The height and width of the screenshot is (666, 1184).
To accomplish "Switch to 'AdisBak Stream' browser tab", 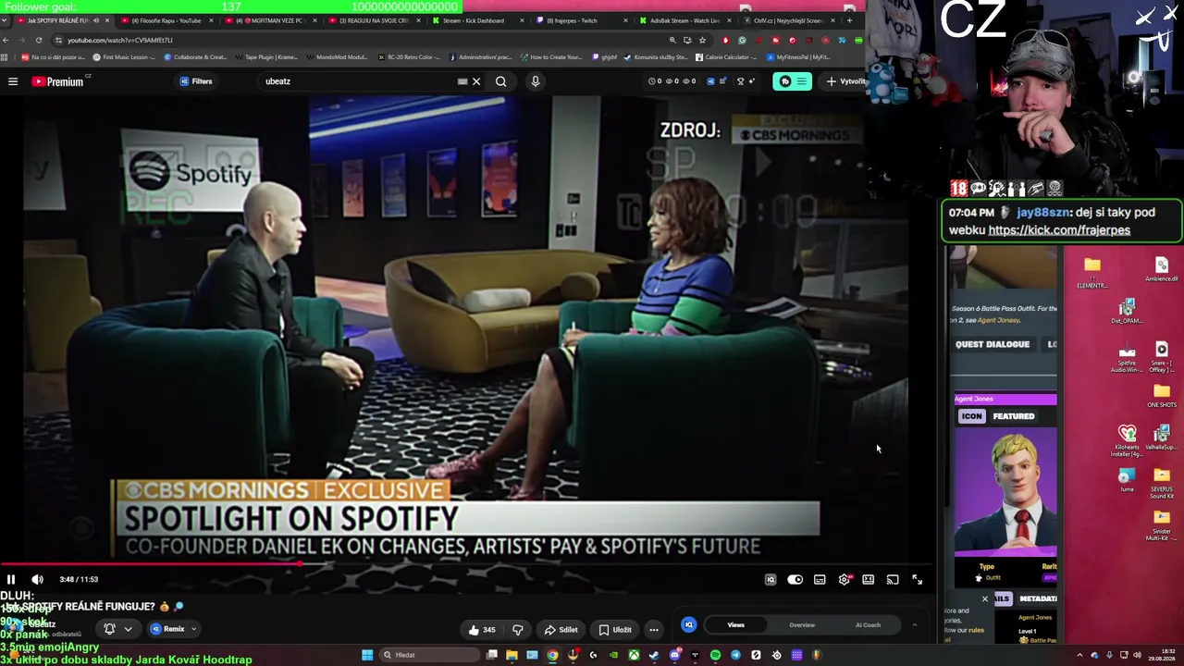I will pos(684,20).
